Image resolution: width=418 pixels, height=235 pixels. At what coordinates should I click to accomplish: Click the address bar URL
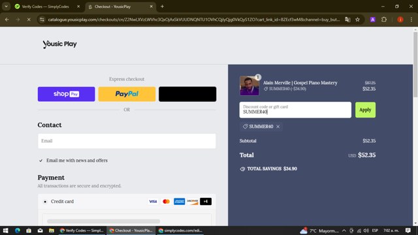point(194,20)
